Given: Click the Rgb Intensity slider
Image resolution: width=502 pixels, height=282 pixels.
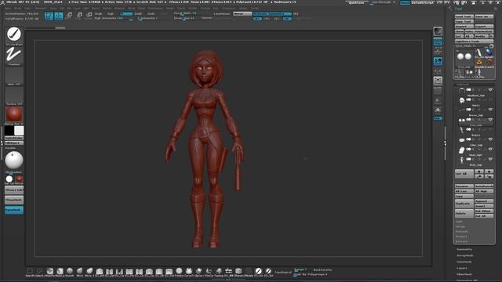Looking at the screenshot, I should [x=114, y=18].
